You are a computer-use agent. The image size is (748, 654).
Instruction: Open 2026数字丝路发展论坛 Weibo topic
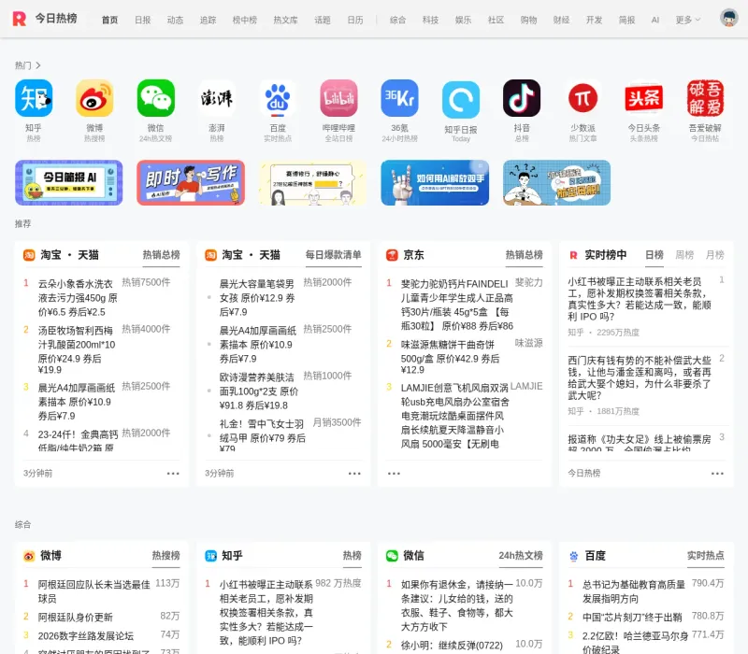pos(86,636)
